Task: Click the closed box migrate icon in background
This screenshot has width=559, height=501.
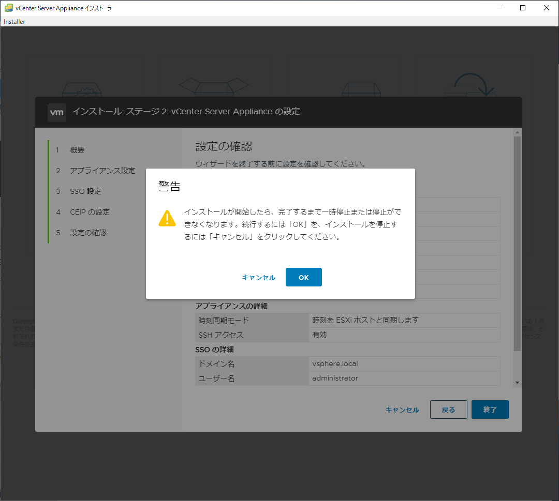Action: tap(361, 89)
